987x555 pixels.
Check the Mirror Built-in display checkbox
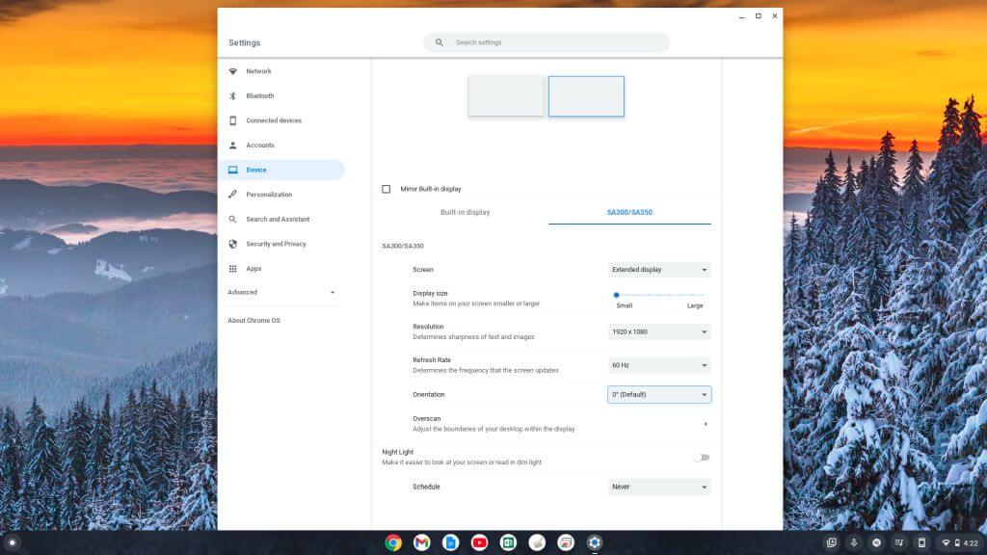[387, 189]
